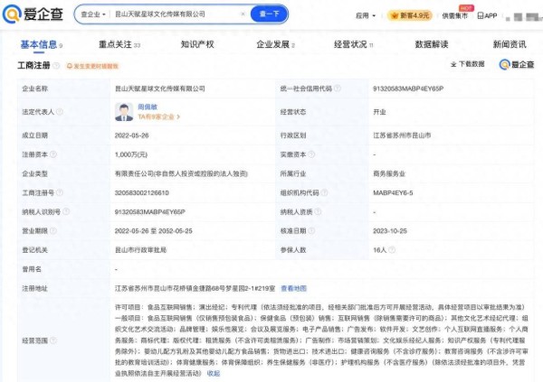
Task: Open the 查企业 search type dropdown
Action: (x=93, y=14)
